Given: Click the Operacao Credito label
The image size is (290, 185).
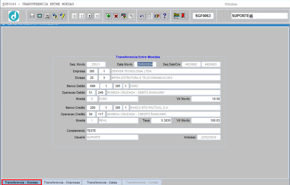Looking at the screenshot, I should click(73, 114).
